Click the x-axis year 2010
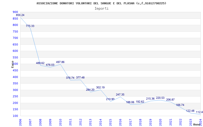The image size is (203, 127). point(60,122)
